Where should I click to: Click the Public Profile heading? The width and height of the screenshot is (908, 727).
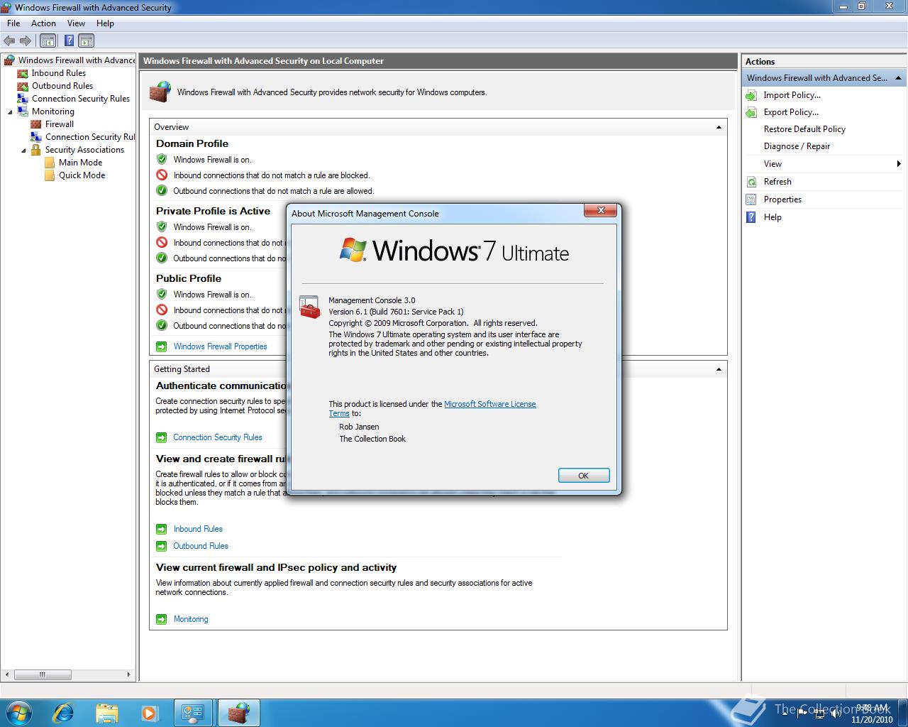tap(189, 278)
